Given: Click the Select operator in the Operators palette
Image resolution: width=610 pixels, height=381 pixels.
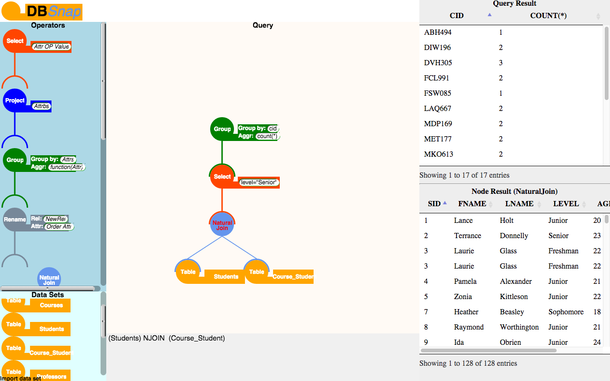Looking at the screenshot, I should 15,41.
